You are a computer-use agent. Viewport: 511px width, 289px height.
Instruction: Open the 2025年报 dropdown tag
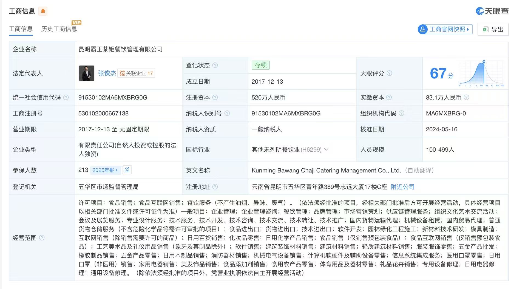coord(105,170)
